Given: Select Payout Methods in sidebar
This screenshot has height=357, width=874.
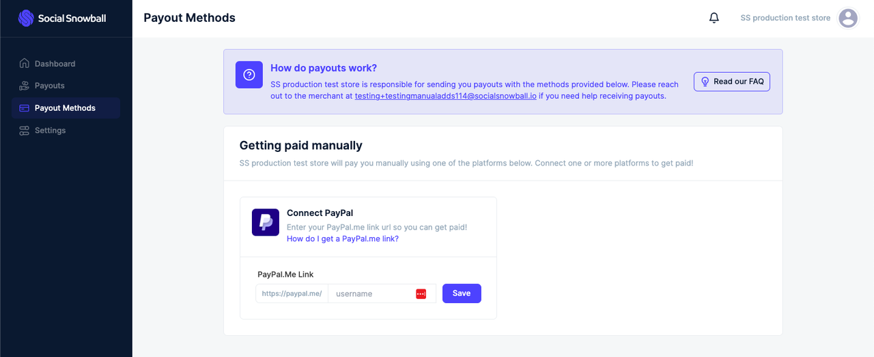Looking at the screenshot, I should (x=66, y=108).
